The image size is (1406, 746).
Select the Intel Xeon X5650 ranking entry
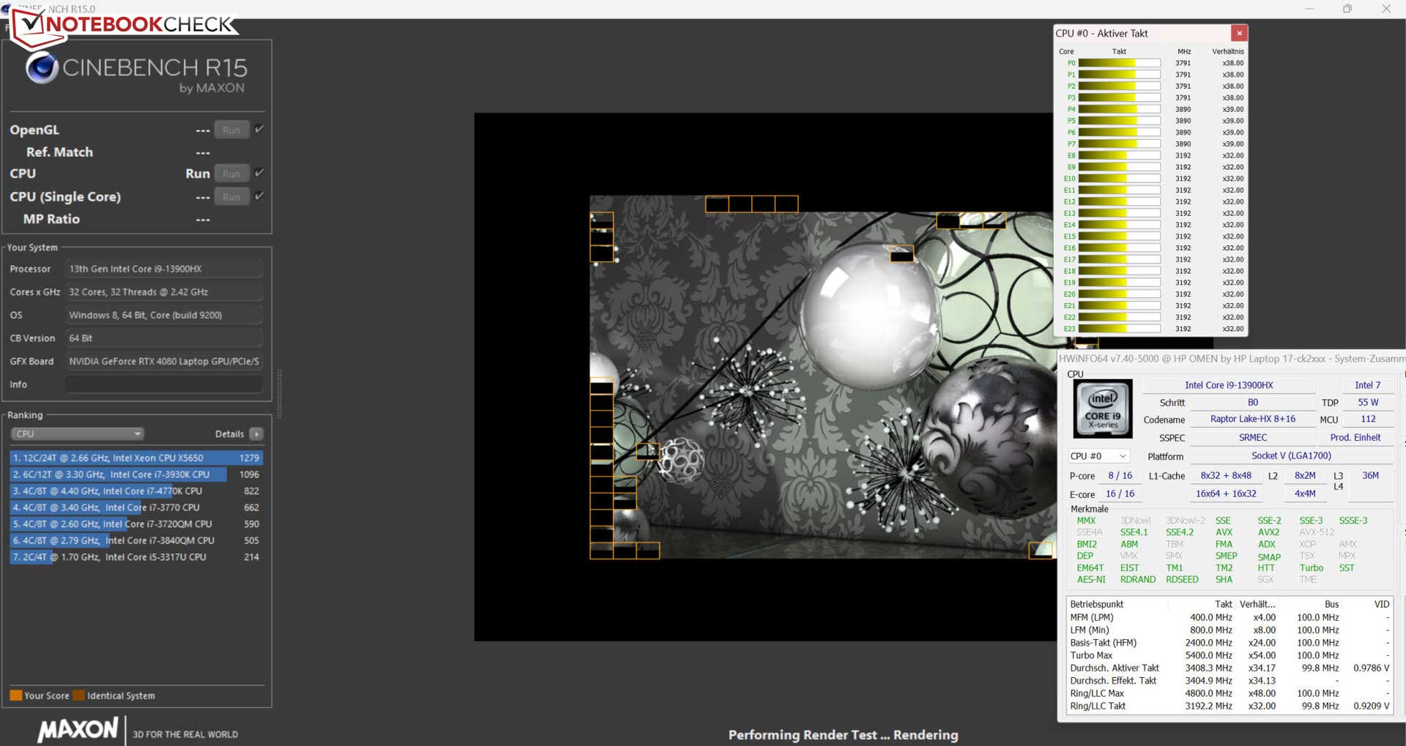(x=136, y=458)
